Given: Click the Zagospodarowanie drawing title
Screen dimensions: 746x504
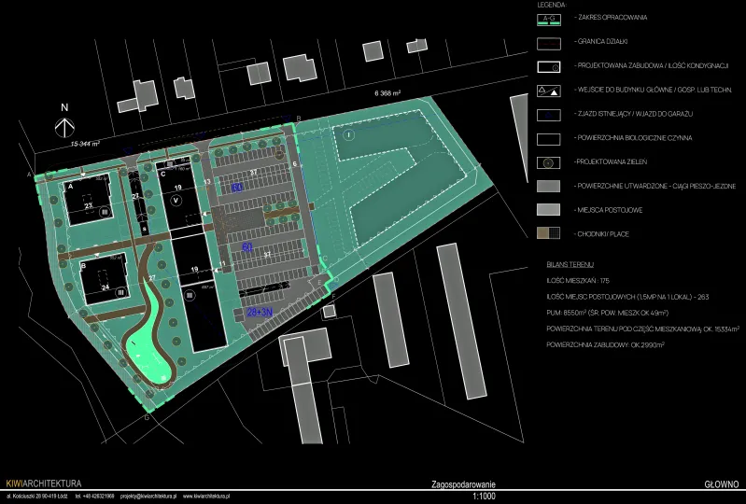Looking at the screenshot, I should [464, 484].
